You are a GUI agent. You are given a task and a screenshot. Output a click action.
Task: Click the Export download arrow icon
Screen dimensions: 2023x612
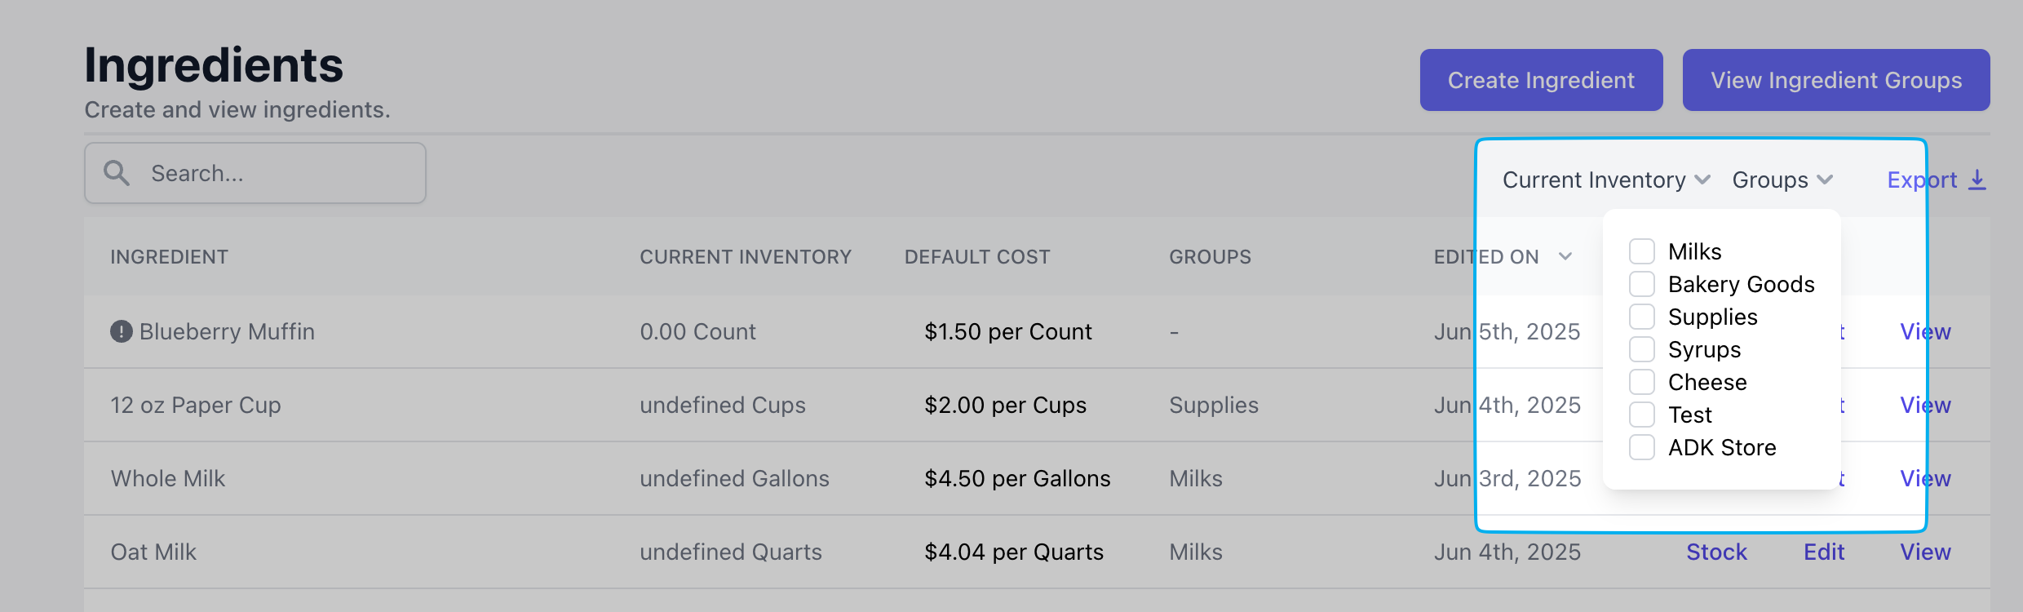pos(1977,180)
